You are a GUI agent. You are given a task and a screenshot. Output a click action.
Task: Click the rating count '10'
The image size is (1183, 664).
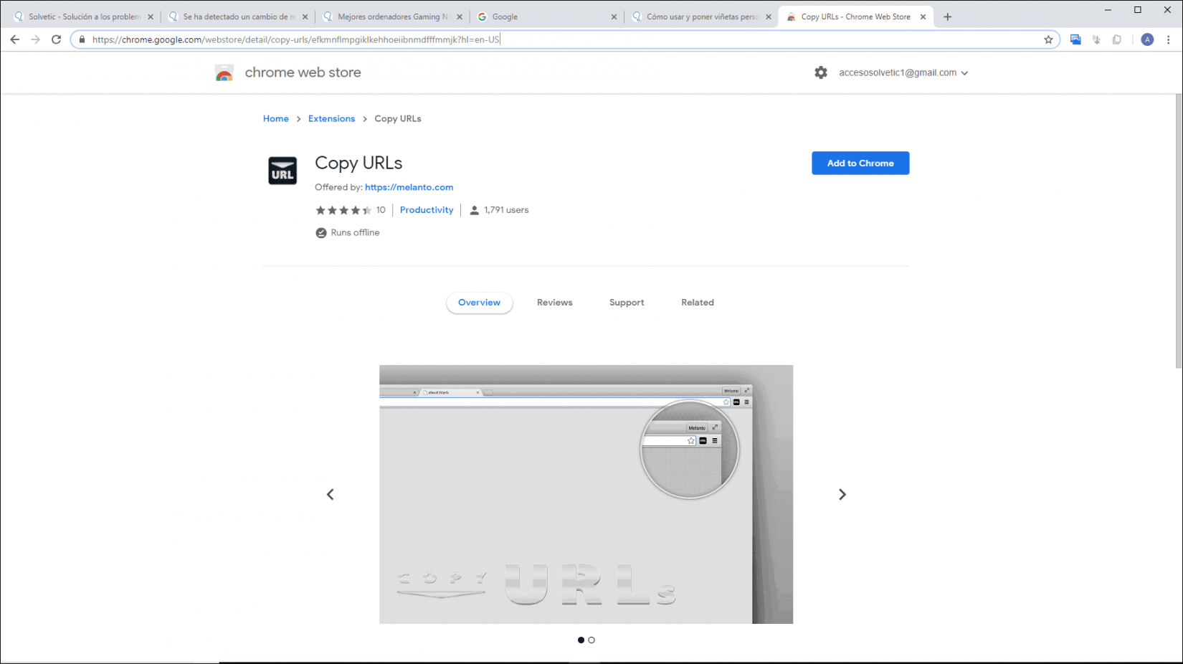[381, 210]
